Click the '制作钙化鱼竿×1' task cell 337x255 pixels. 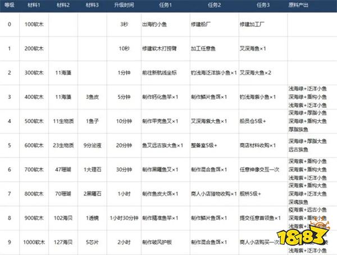click(x=160, y=97)
